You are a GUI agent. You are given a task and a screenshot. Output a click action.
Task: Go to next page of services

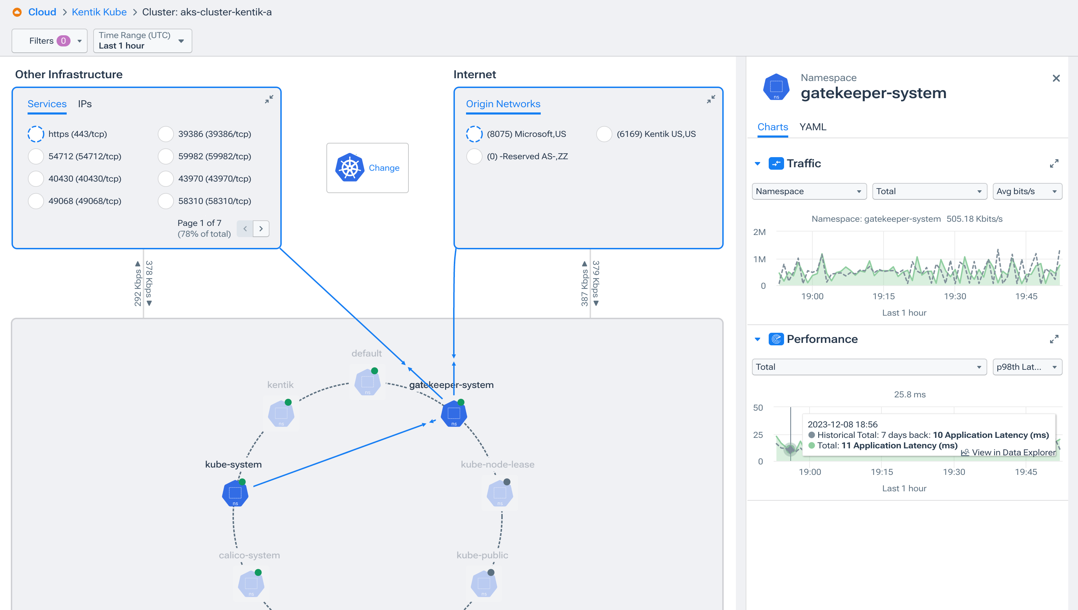coord(261,228)
